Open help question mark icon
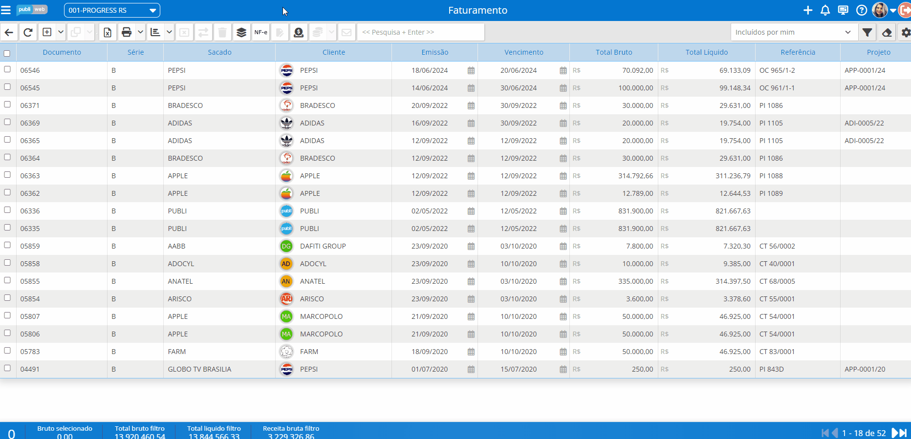Screen dimensions: 911x439 point(862,10)
